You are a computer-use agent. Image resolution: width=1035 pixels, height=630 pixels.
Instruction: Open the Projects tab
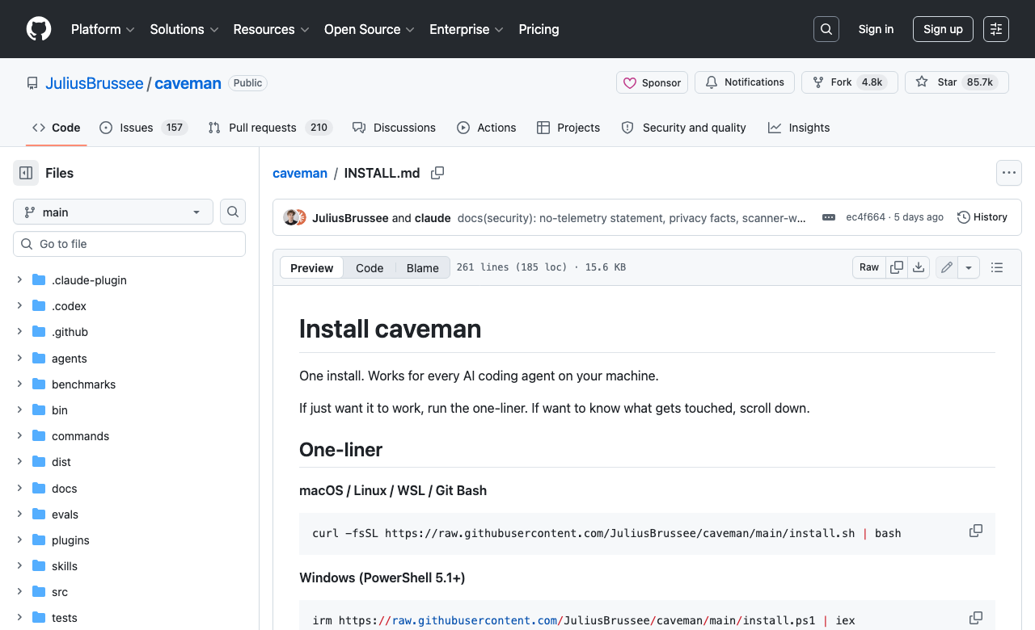(568, 128)
